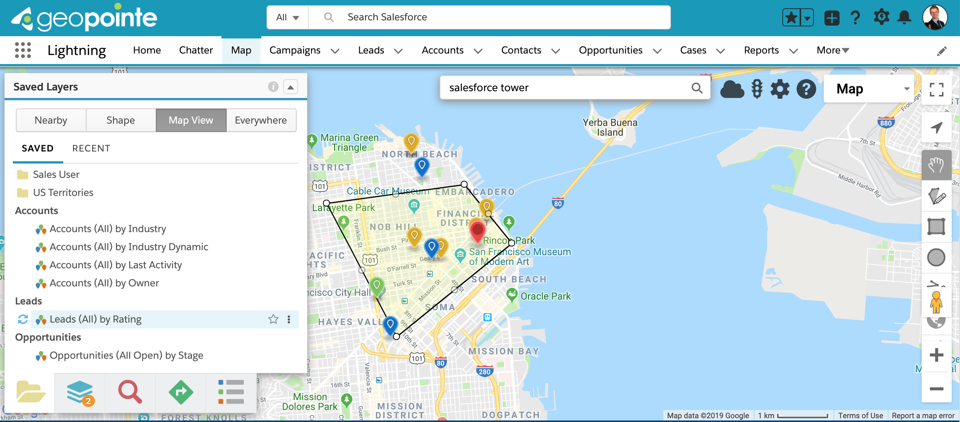
Task: Select the hand pan tool
Action: click(x=936, y=165)
